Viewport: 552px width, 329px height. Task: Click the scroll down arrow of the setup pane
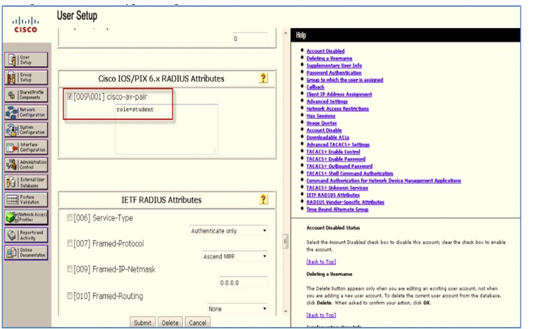click(x=285, y=311)
